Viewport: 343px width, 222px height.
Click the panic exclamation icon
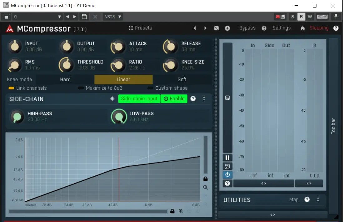(264, 28)
